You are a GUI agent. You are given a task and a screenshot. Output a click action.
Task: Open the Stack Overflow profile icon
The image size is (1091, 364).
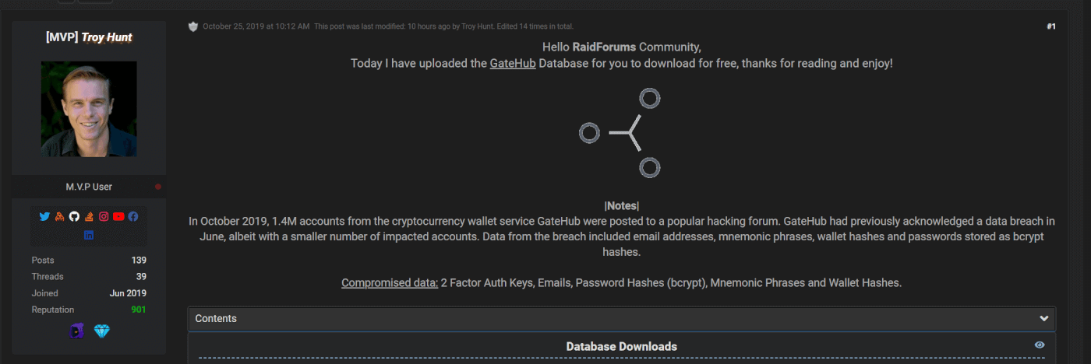tap(89, 216)
